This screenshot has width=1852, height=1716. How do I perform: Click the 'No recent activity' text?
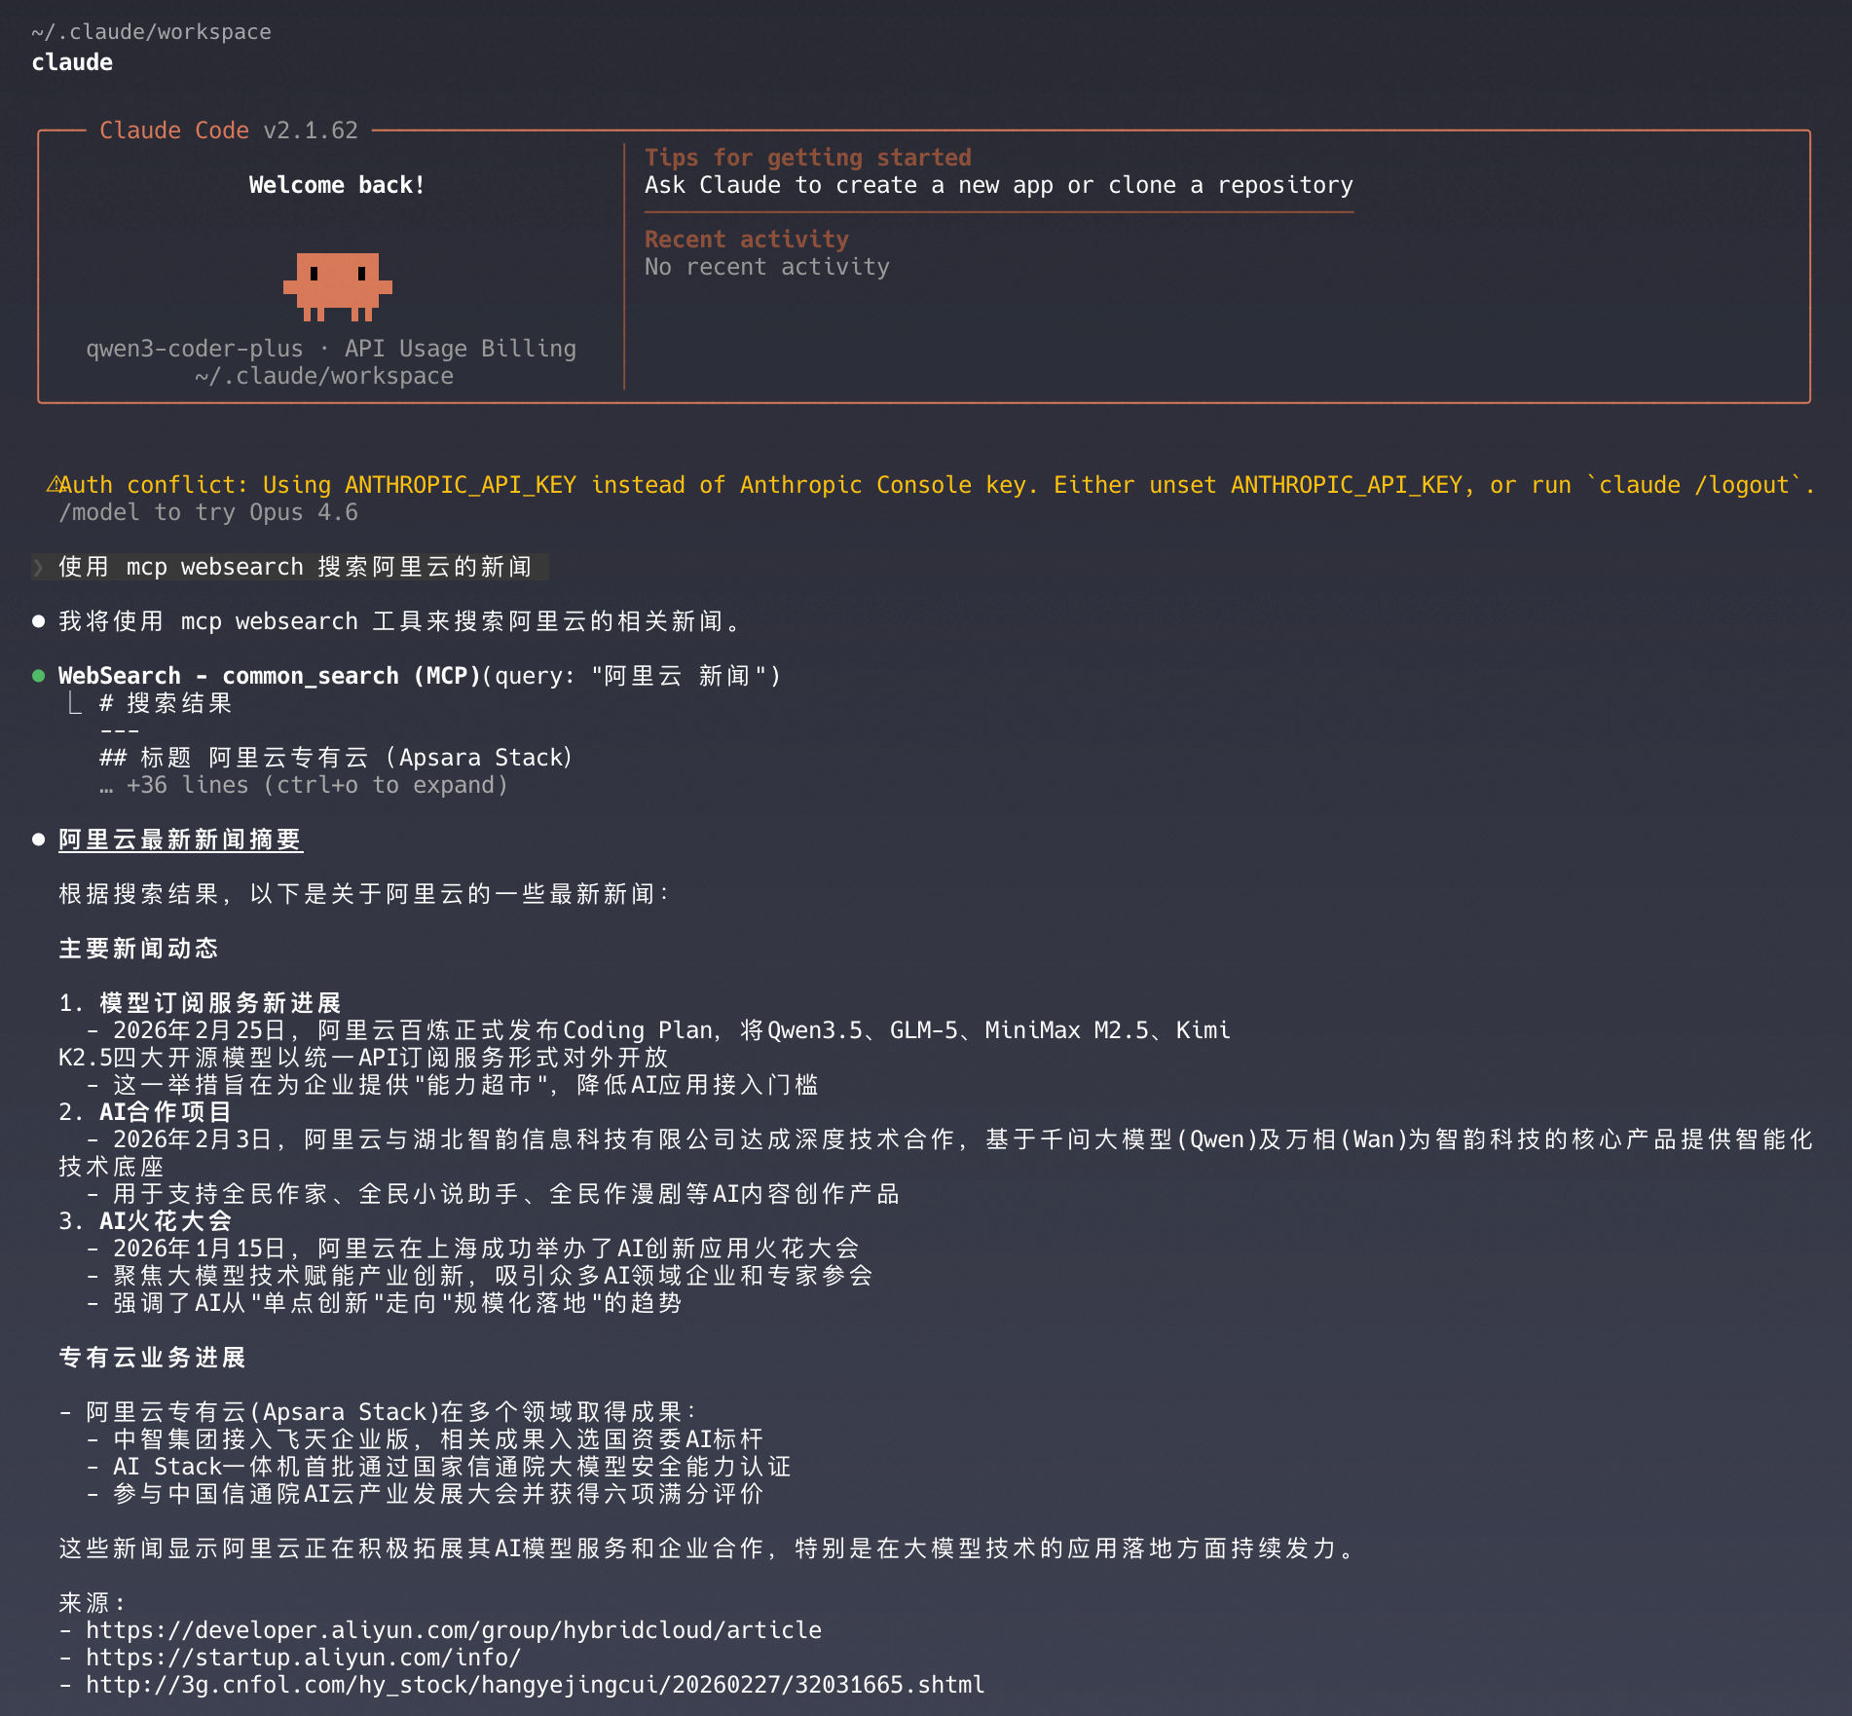[x=767, y=267]
